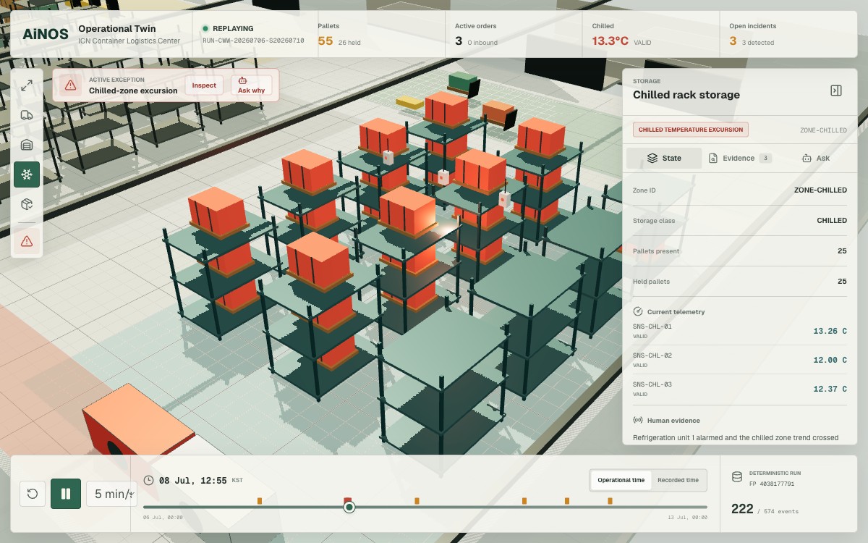
Task: Toggle the chilled snowflake sidebar icon
Action: pyautogui.click(x=27, y=174)
